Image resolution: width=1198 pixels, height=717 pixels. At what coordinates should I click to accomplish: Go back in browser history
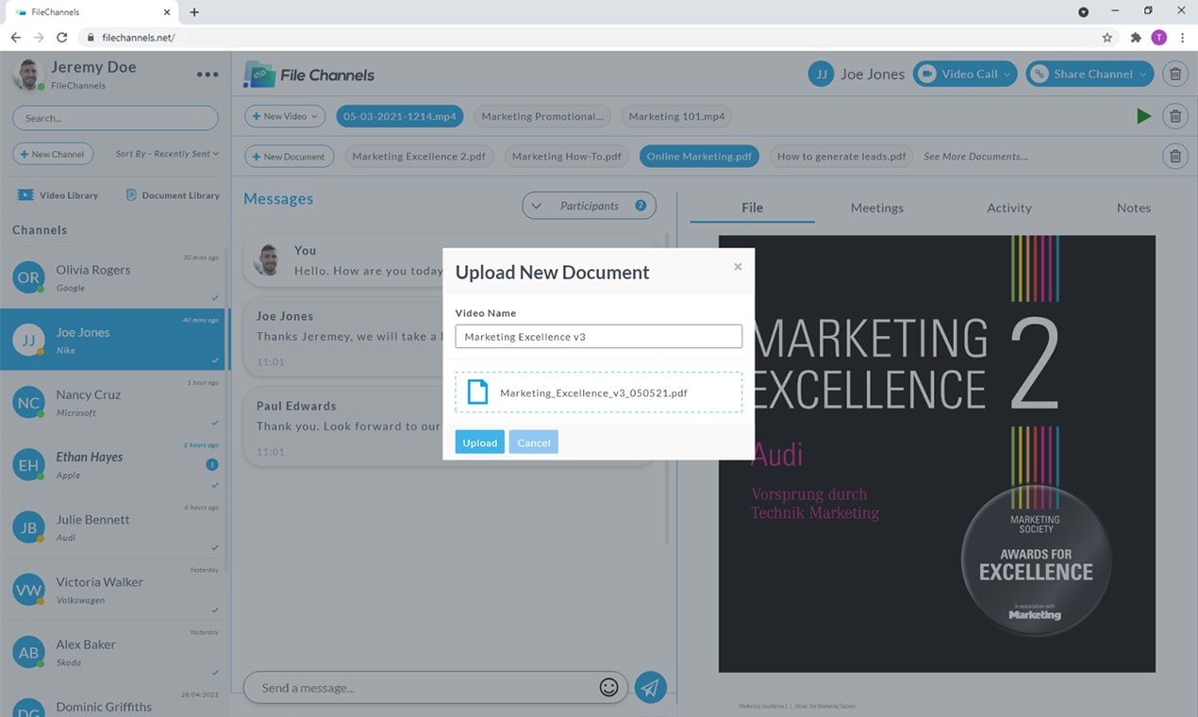click(16, 38)
